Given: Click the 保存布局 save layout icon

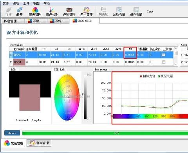Looking at the screenshot, I should click(136, 12).
